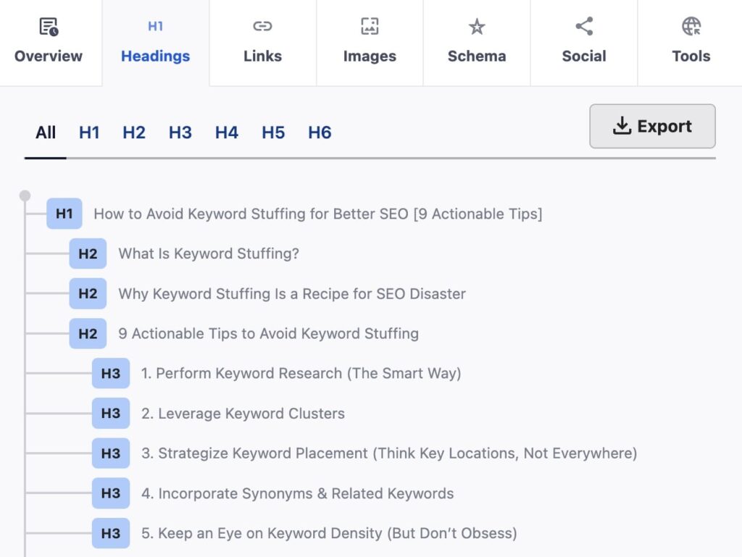This screenshot has width=742, height=557.
Task: Click the Export button
Action: point(651,125)
